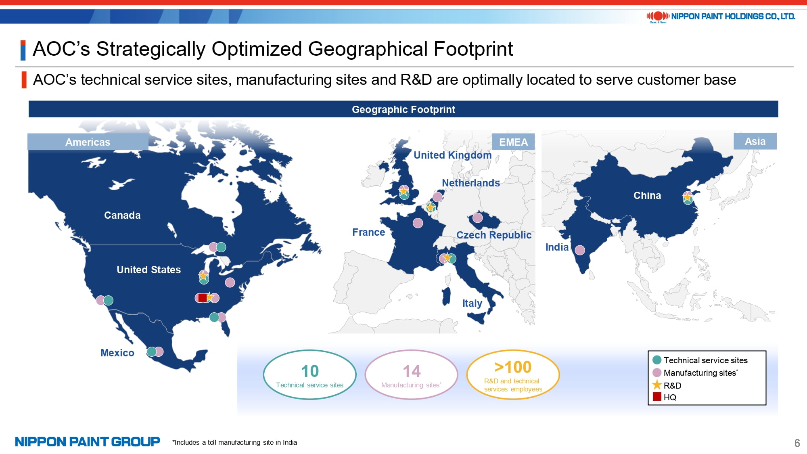
Task: Click the yellow R&D star in legend
Action: tap(657, 385)
